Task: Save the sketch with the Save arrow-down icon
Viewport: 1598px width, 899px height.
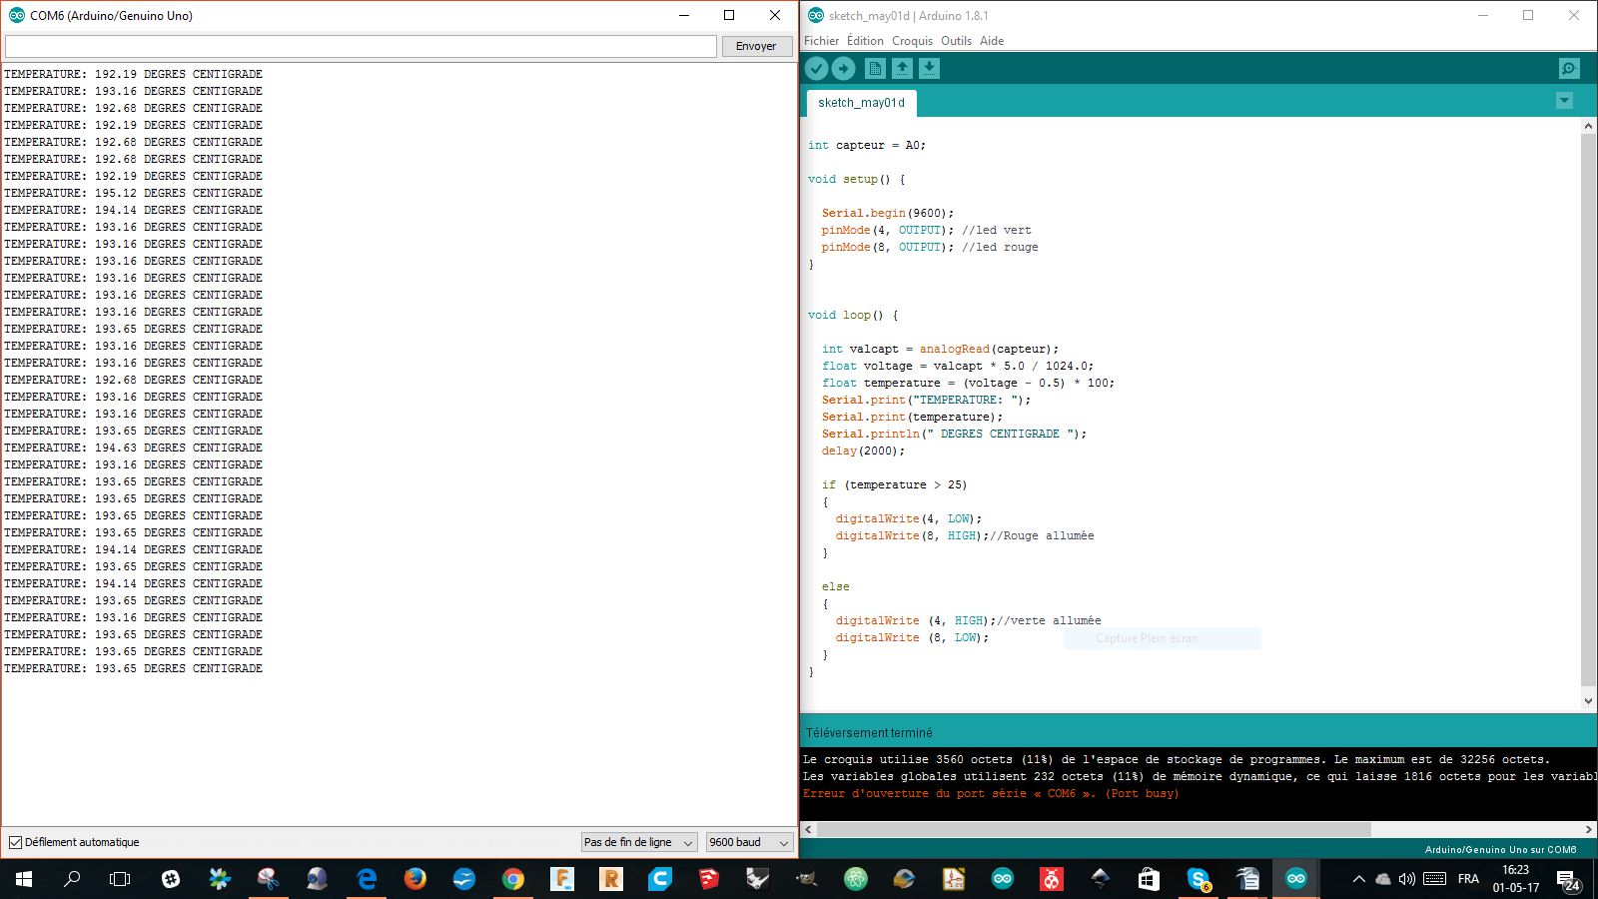Action: click(x=929, y=68)
